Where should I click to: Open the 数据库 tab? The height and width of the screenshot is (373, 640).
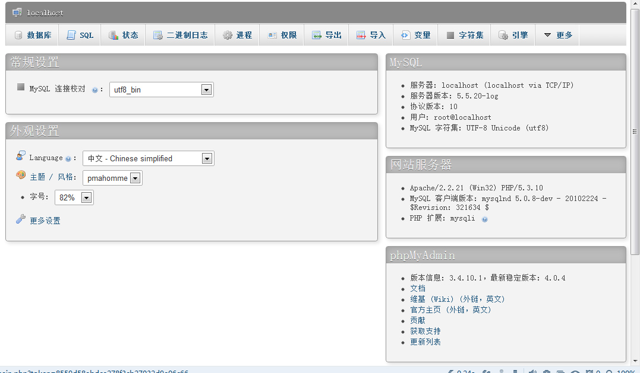(x=33, y=36)
